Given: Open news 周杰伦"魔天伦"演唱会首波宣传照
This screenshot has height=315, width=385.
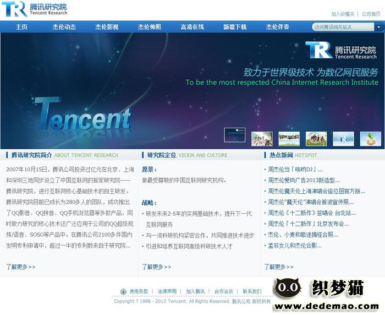Looking at the screenshot, I should pos(311,202).
